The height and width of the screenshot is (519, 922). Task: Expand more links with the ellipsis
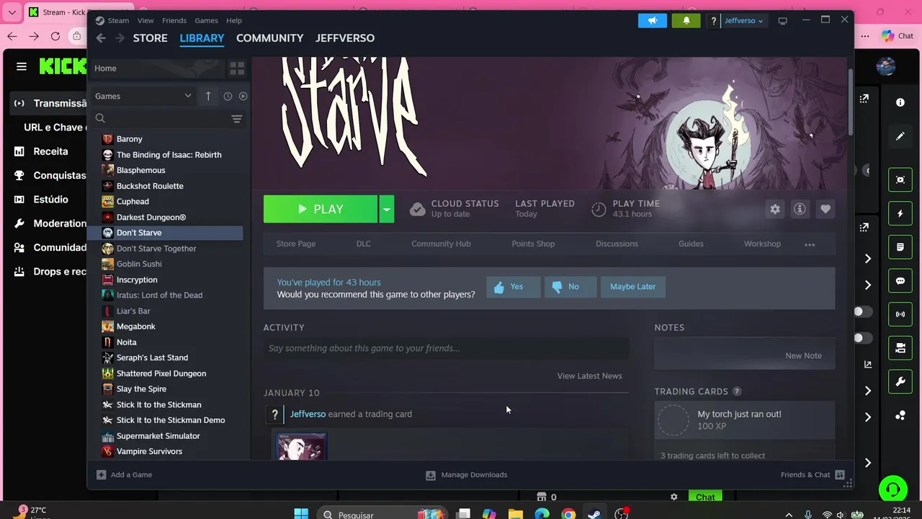810,244
